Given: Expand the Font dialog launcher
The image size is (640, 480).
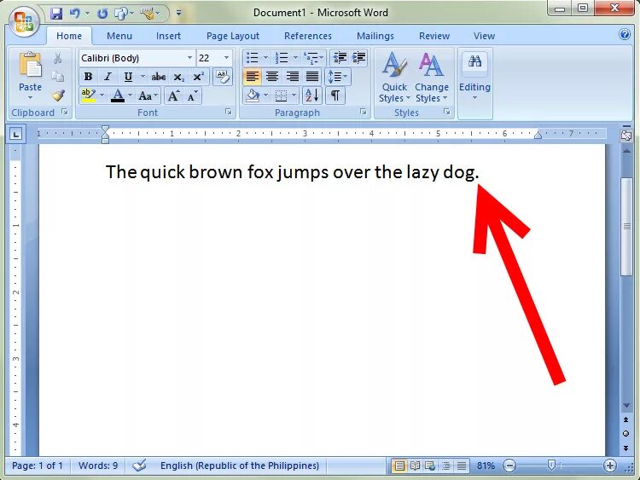Looking at the screenshot, I should pos(229,112).
